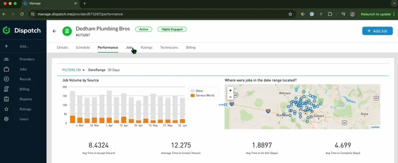Viewport: 398px width, 163px height.
Task: Open the provider's Ratings tab
Action: click(147, 47)
